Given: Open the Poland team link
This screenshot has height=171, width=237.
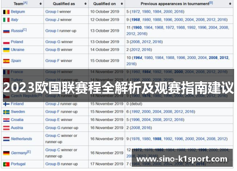Looking at the screenshot, I should click(17, 42).
